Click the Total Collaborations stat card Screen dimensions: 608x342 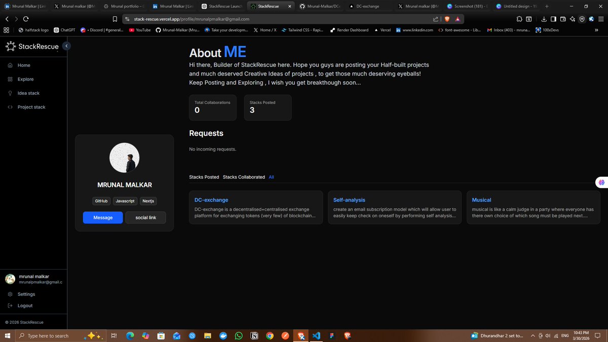(213, 107)
